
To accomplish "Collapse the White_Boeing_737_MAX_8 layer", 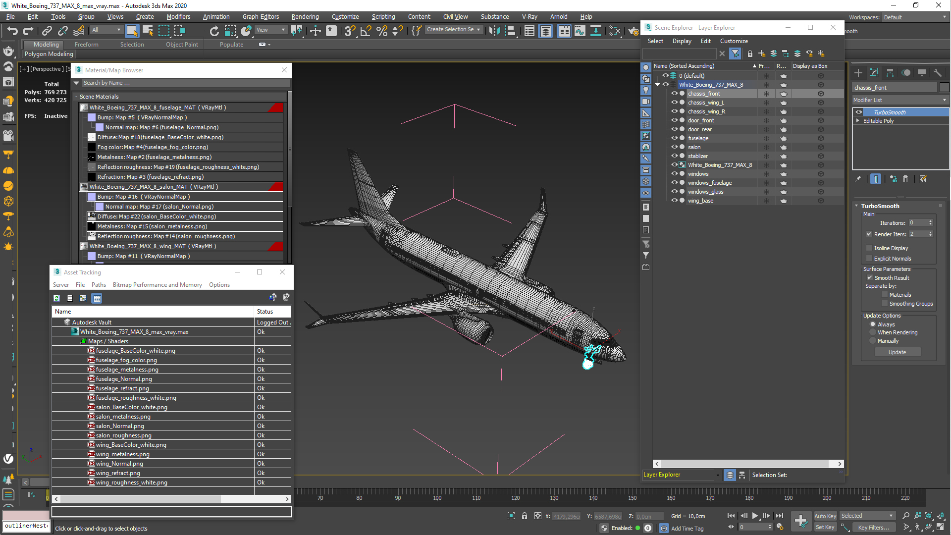I will (658, 85).
